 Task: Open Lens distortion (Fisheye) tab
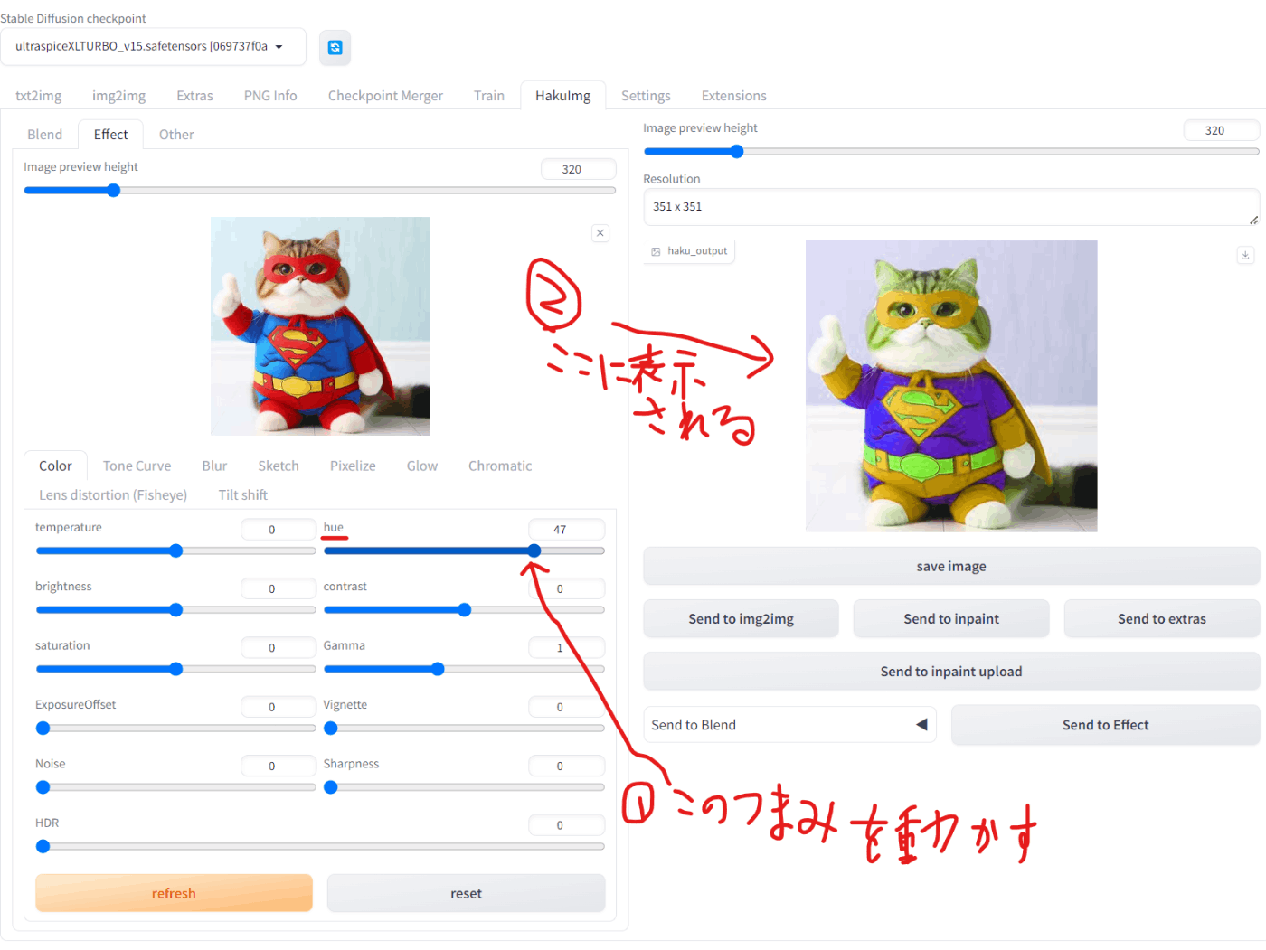[x=113, y=495]
